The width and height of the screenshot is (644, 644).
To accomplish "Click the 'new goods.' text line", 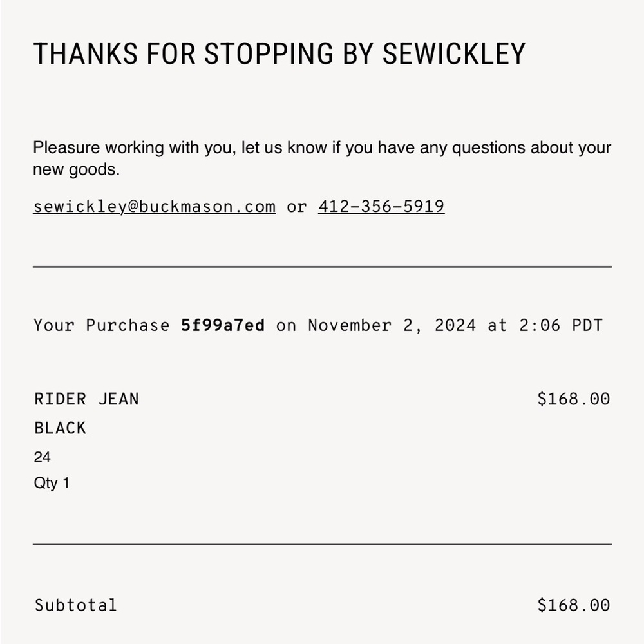I will (76, 171).
